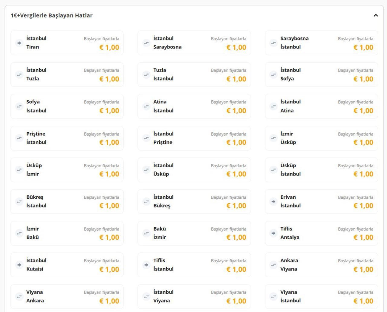This screenshot has height=312, width=387.
Task: Click the round-trip icon for İstanbul–Saraybosna
Action: pyautogui.click(x=146, y=43)
